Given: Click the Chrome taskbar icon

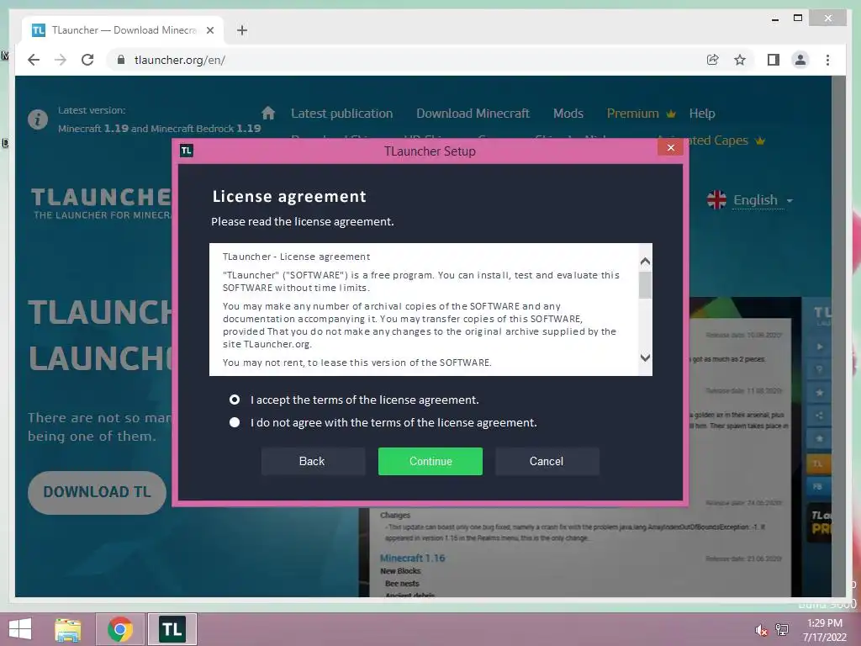Looking at the screenshot, I should [x=120, y=629].
